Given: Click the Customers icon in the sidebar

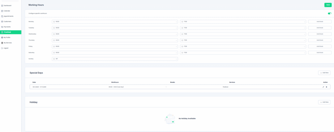Looking at the screenshot, I should click(x=2, y=21).
